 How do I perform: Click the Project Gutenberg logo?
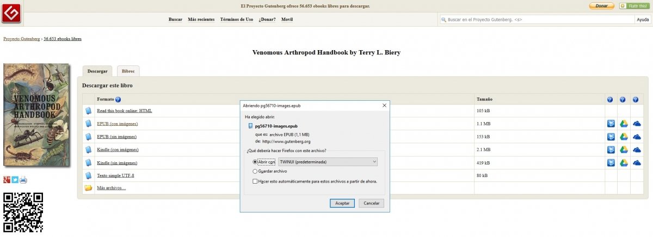point(11,12)
